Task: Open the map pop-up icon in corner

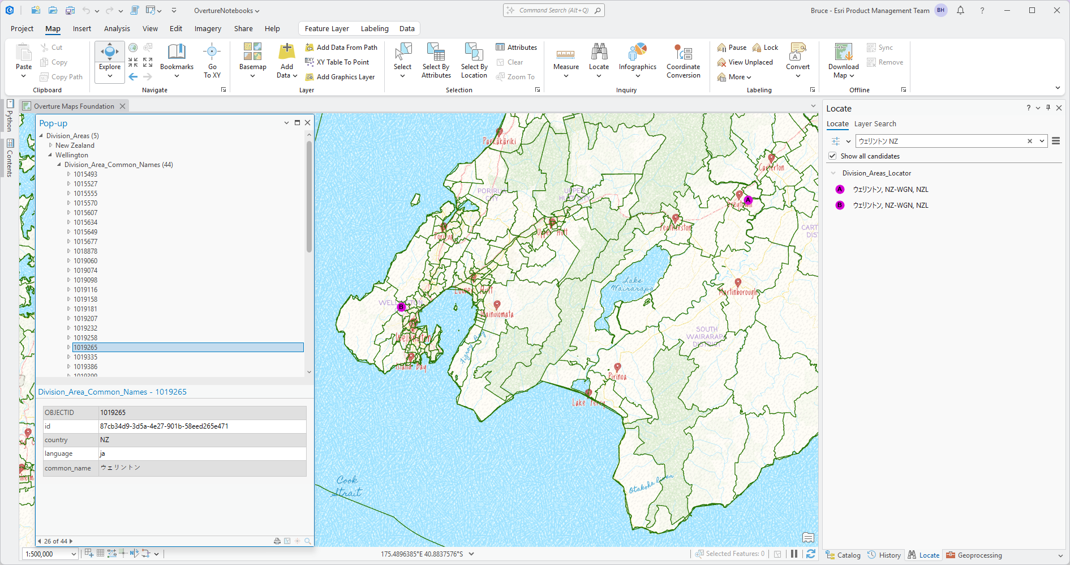Action: click(808, 537)
